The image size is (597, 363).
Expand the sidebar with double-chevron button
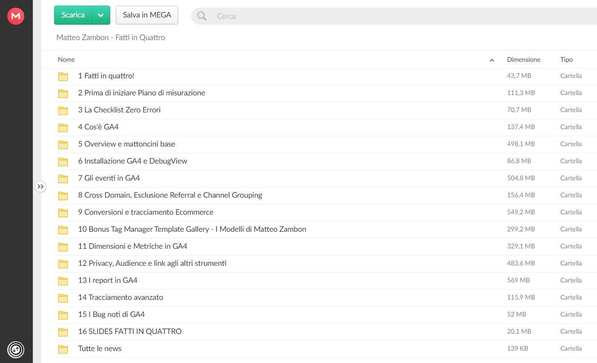coord(40,187)
